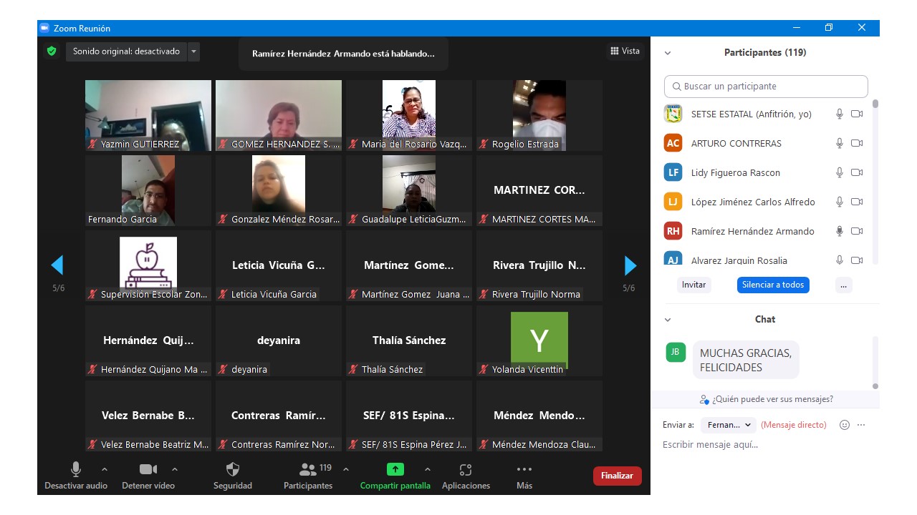Mute Ramírez Hernández Armando microphone icon

840,231
